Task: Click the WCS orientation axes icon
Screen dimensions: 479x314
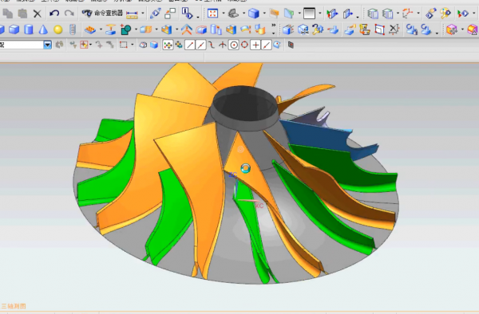Action: 407,14
